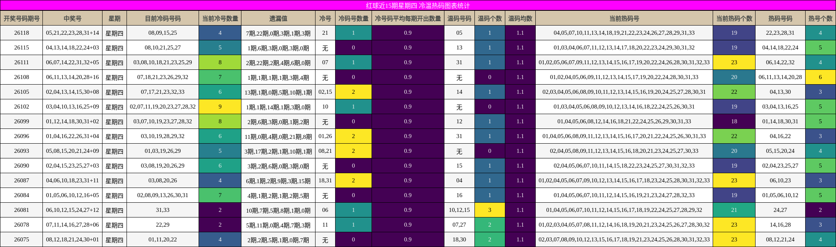Select the 当前冷号数量 column header
Image resolution: width=836 pixels, height=247 pixels.
click(x=220, y=18)
